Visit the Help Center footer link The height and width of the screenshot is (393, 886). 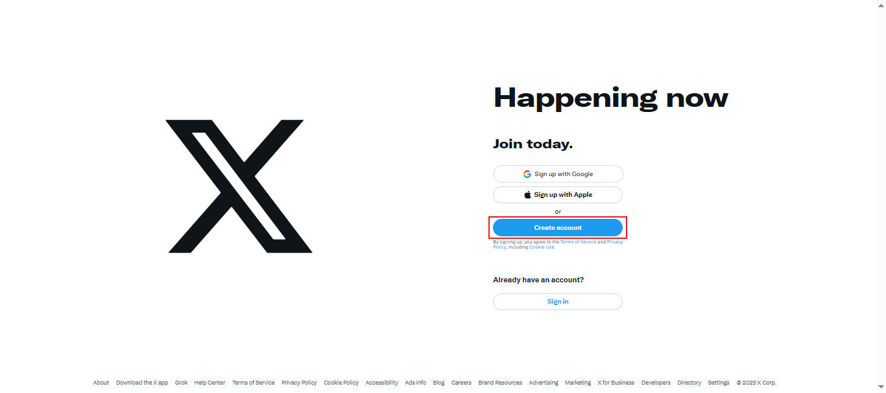pyautogui.click(x=210, y=383)
